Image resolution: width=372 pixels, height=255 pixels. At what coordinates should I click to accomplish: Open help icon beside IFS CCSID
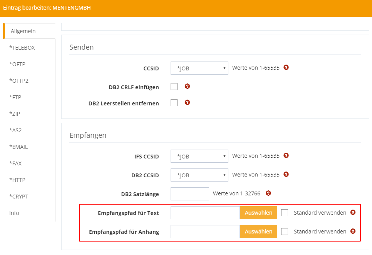pyautogui.click(x=286, y=155)
